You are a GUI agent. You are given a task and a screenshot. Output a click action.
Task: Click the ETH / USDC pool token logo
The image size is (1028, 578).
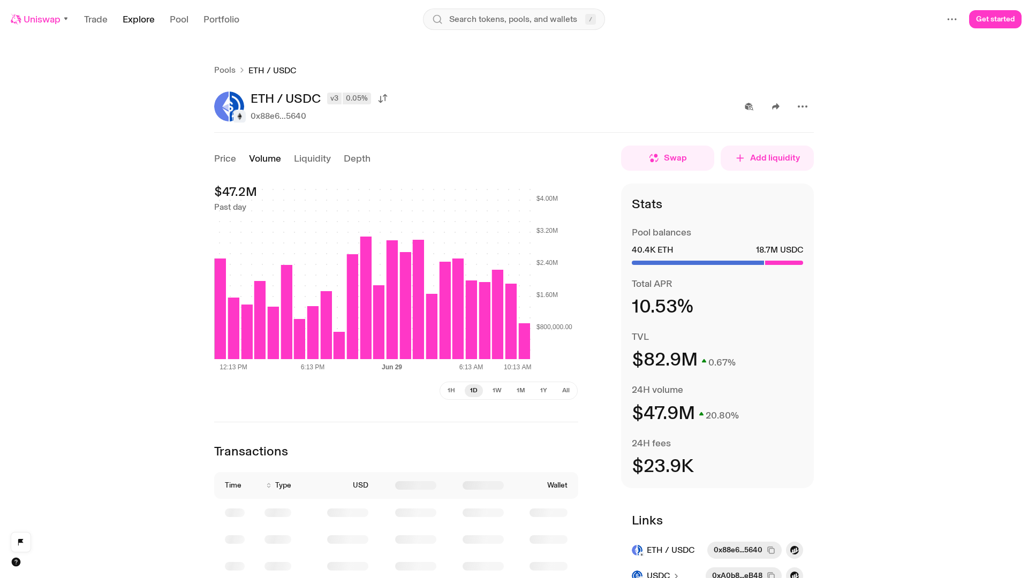[x=229, y=107]
